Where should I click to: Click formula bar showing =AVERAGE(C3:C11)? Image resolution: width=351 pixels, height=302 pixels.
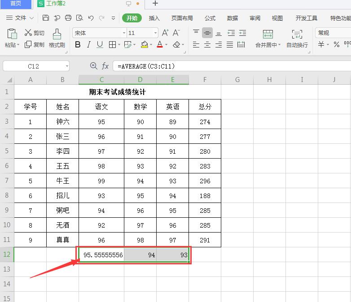pyautogui.click(x=232, y=66)
